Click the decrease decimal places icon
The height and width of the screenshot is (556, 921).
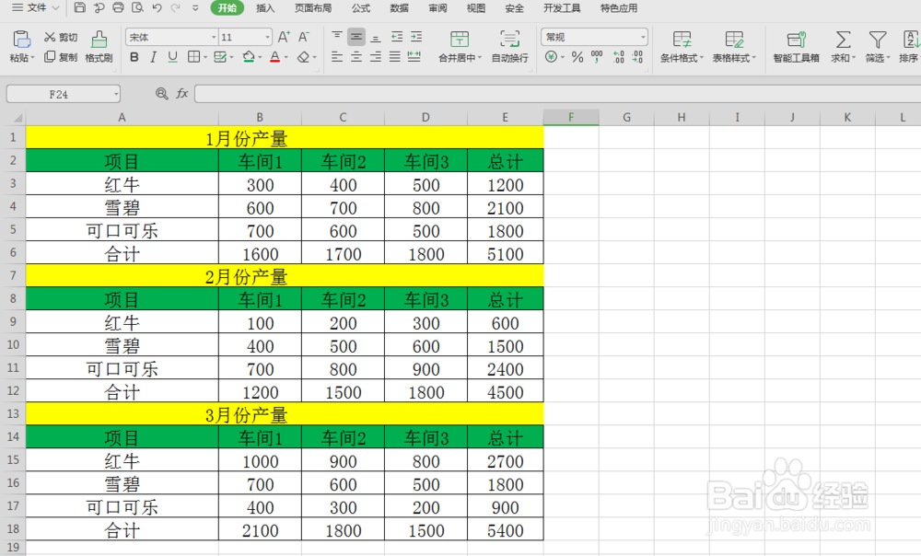click(637, 57)
